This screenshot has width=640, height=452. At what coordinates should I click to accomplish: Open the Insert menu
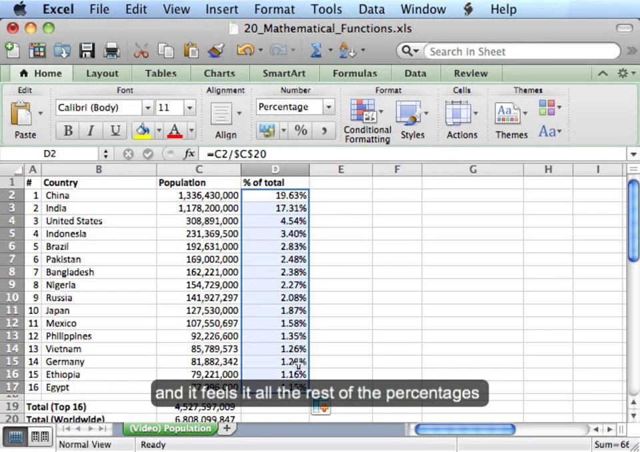click(221, 9)
